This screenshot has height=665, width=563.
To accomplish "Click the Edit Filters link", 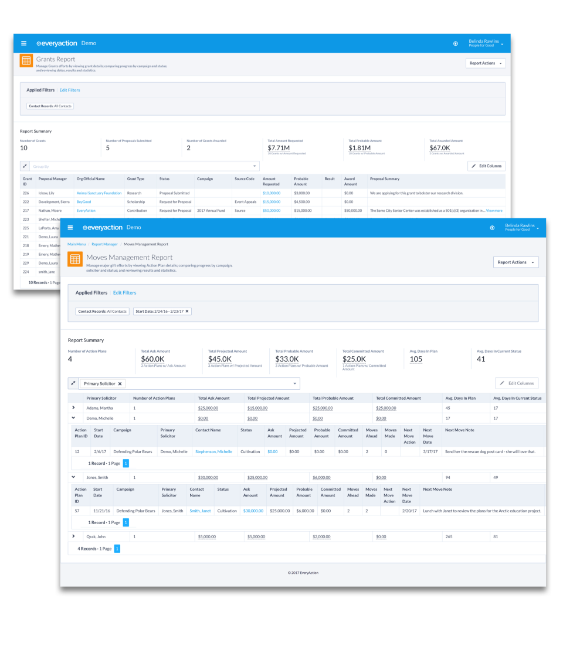I will click(x=124, y=292).
